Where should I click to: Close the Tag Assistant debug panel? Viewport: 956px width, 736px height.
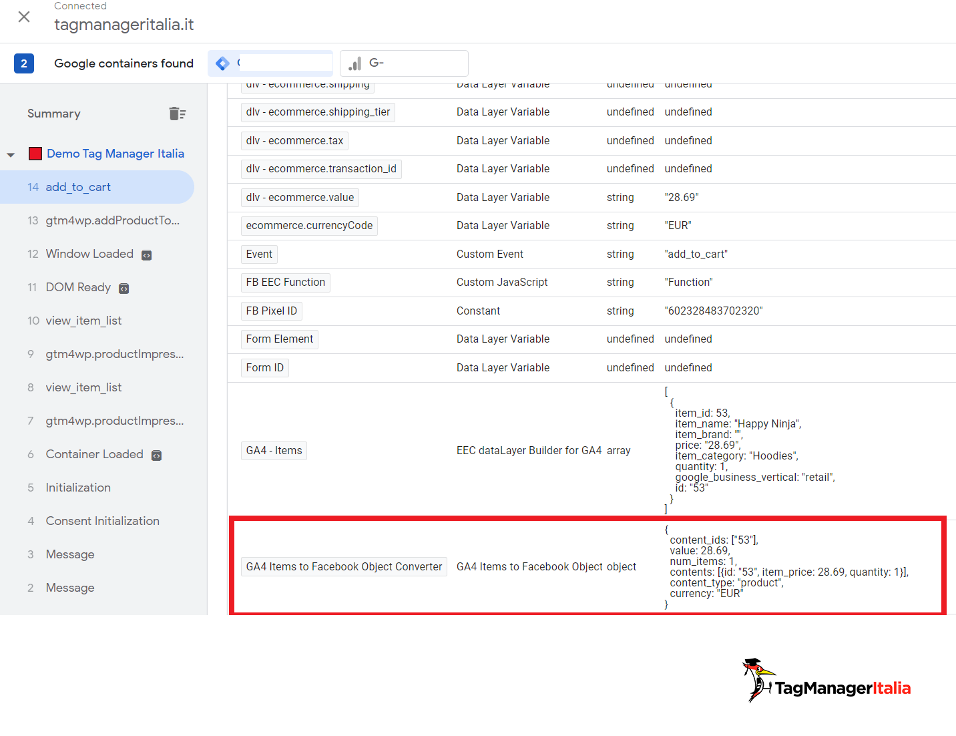click(x=24, y=17)
